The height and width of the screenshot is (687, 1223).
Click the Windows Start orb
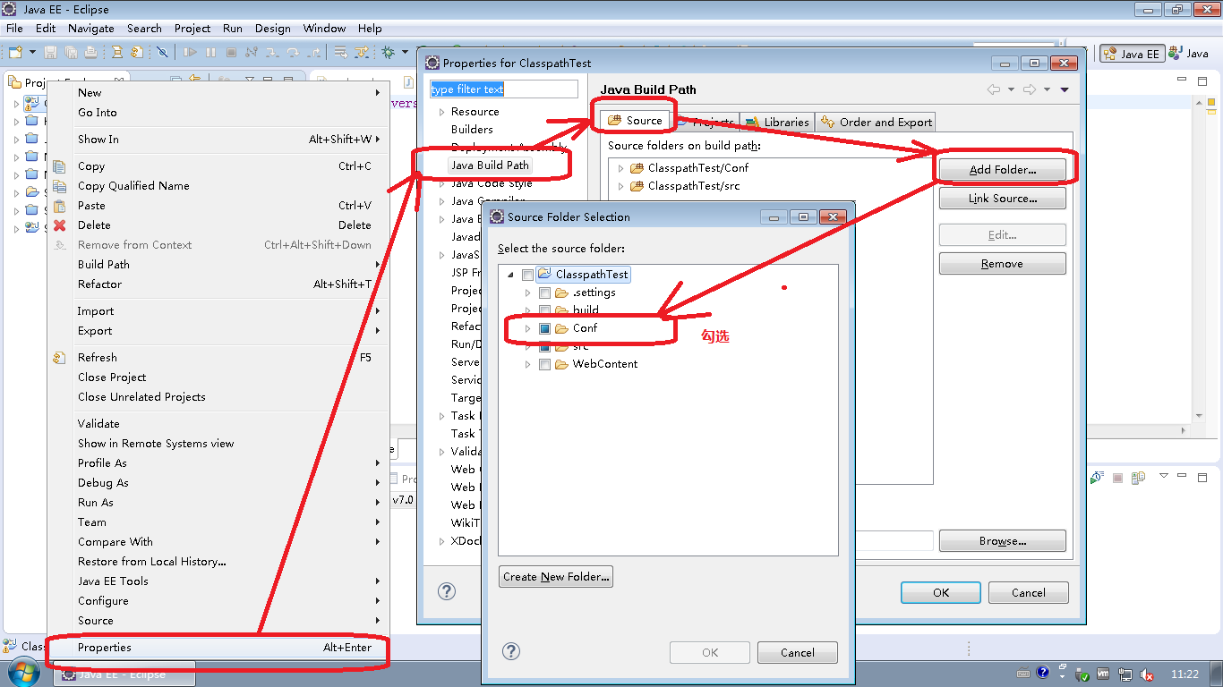coord(22,673)
